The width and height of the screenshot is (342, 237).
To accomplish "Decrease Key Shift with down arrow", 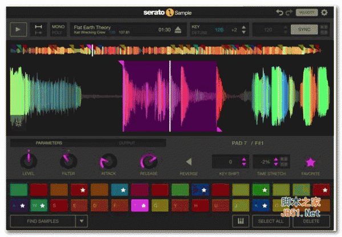I will coord(244,164).
